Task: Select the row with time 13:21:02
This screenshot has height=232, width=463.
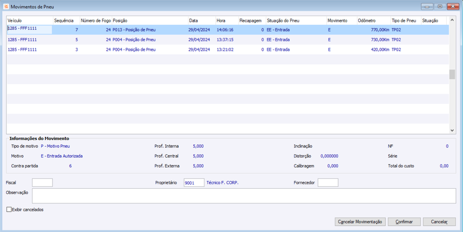Action: (227, 50)
